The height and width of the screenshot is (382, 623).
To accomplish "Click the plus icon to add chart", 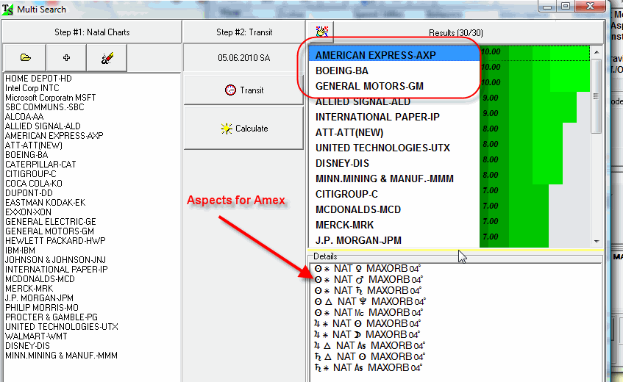I will (66, 57).
